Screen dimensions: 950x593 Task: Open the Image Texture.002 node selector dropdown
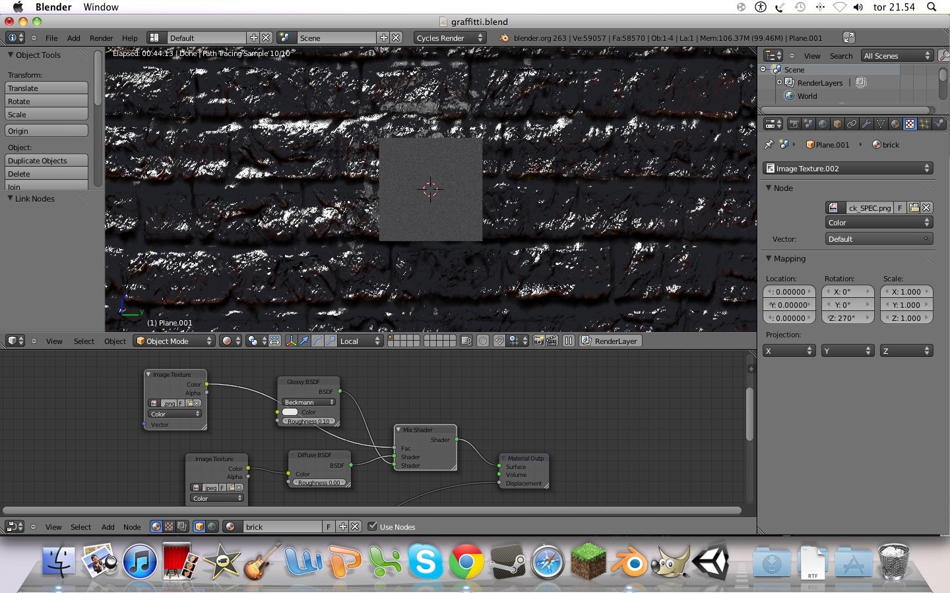point(848,169)
